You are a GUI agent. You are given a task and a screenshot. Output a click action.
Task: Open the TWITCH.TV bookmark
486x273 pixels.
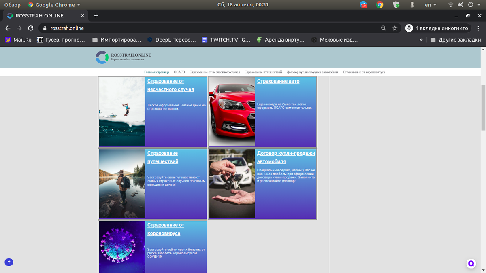tap(226, 40)
